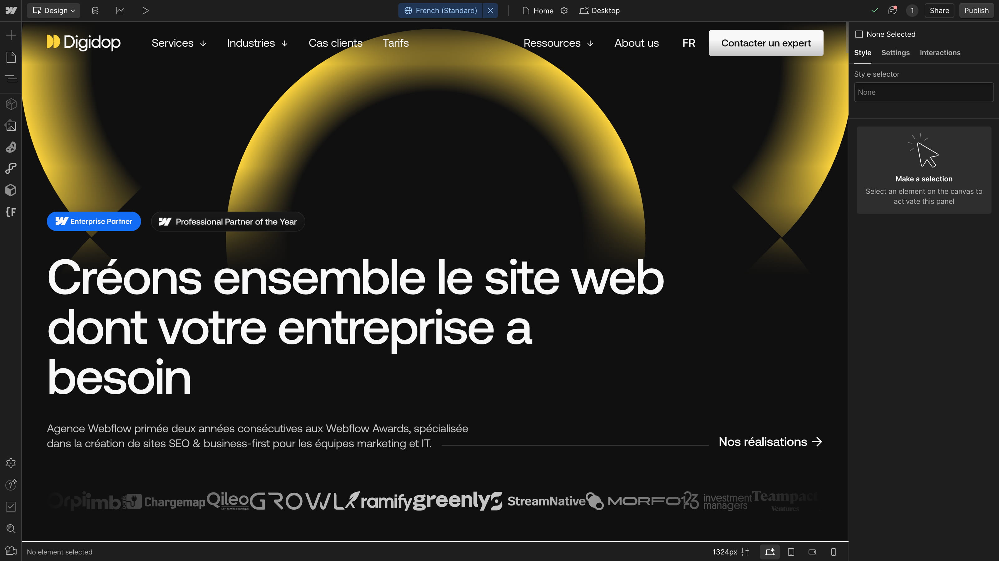Click the Style selector input field
Image resolution: width=999 pixels, height=561 pixels.
point(924,92)
